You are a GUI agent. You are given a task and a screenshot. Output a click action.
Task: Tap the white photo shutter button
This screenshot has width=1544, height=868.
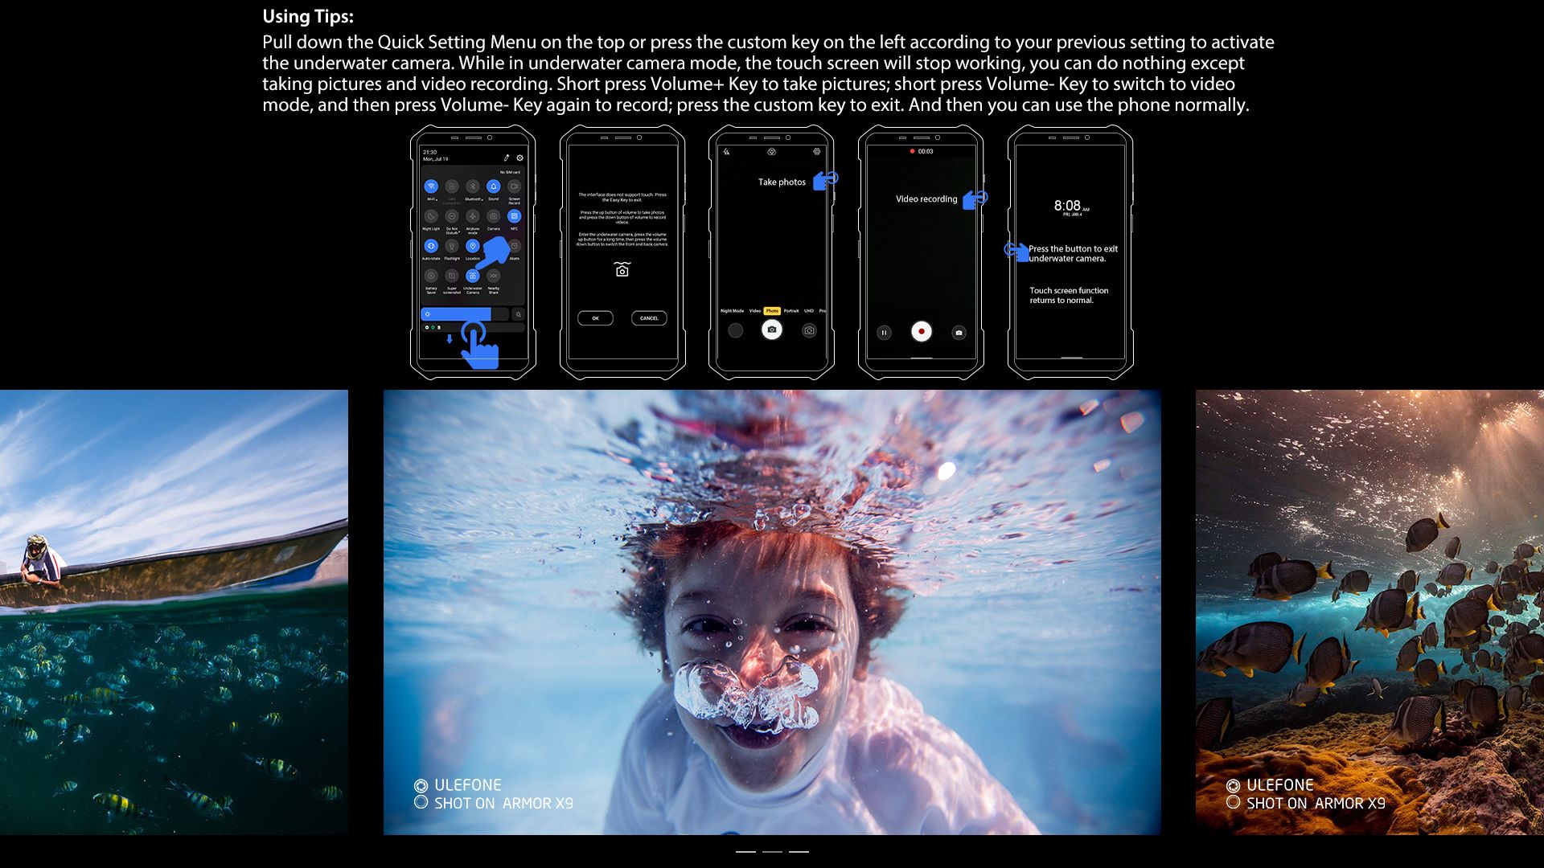click(x=772, y=330)
